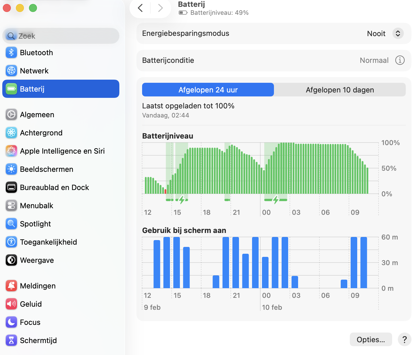Image resolution: width=420 pixels, height=355 pixels.
Task: Open Algemeen settings
Action: click(11, 115)
